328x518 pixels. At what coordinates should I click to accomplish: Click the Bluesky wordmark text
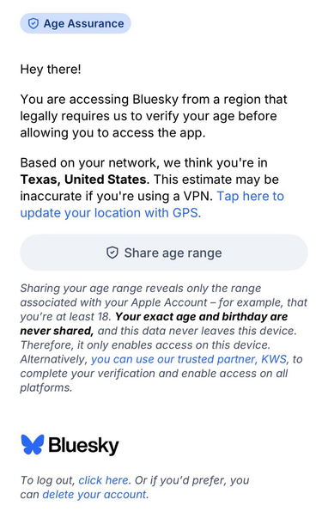click(x=83, y=446)
